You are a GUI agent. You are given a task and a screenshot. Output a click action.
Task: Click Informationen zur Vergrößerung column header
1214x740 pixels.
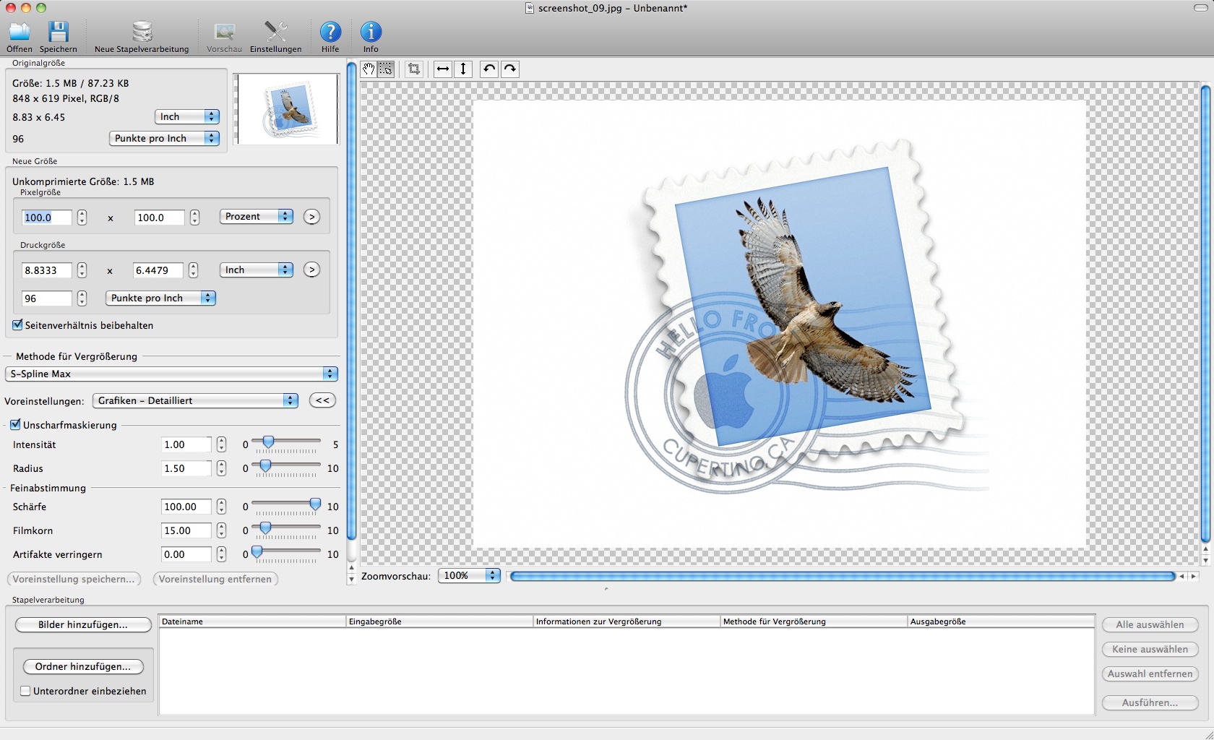tap(627, 621)
